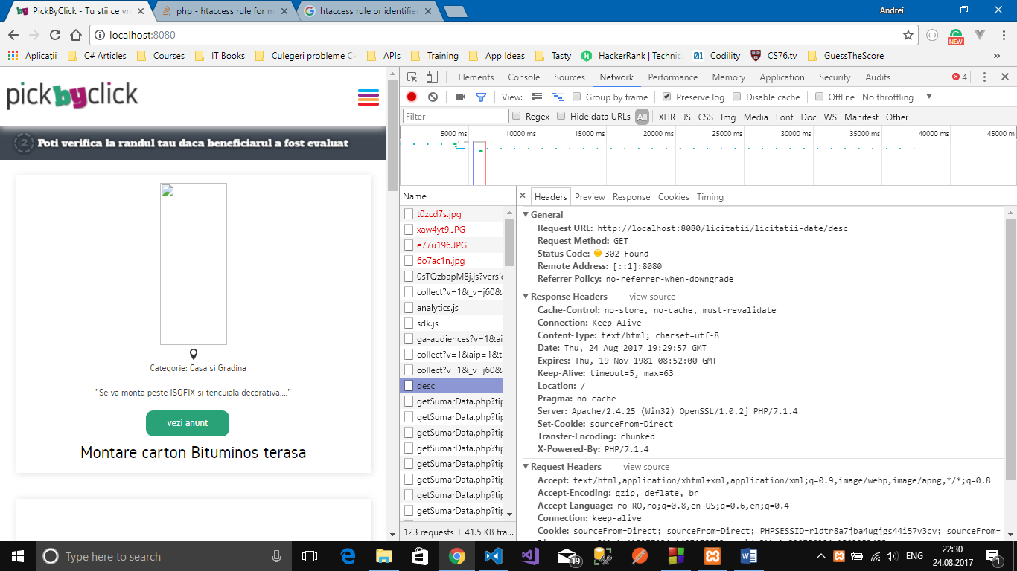The width and height of the screenshot is (1017, 571).
Task: Open the Timing tab of request
Action: click(710, 197)
